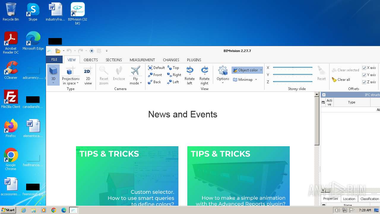Click the open file folder icon
This screenshot has width=380, height=214.
point(58,51)
